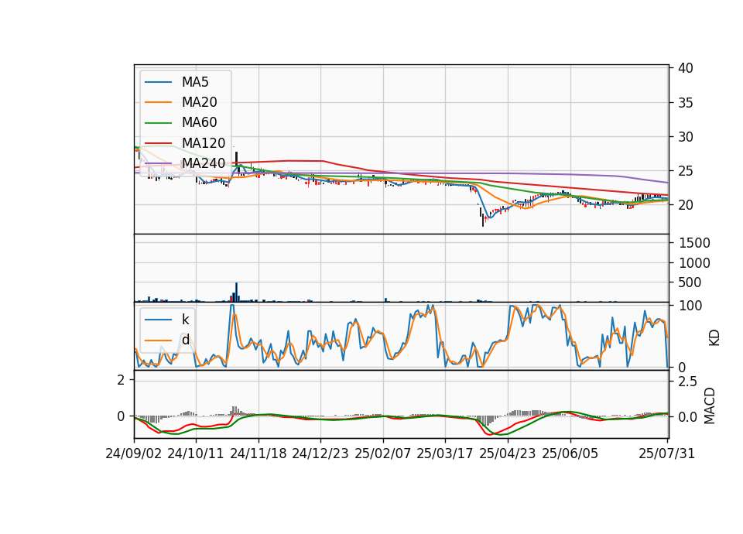Click the 25 price axis tick

pyautogui.click(x=685, y=171)
